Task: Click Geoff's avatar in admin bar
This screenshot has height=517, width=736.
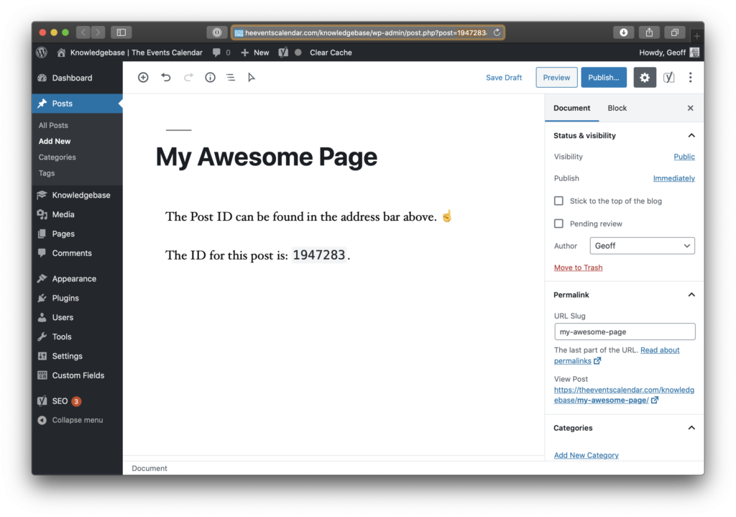Action: [694, 52]
